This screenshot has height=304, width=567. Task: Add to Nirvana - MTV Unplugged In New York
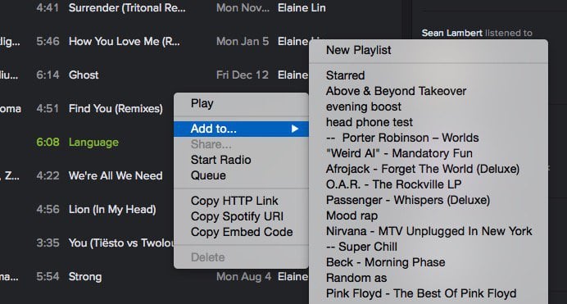429,230
